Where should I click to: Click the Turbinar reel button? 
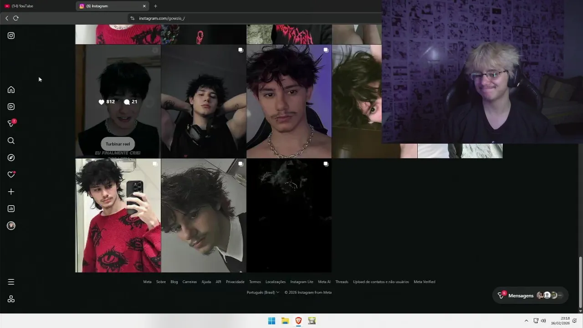click(x=118, y=144)
